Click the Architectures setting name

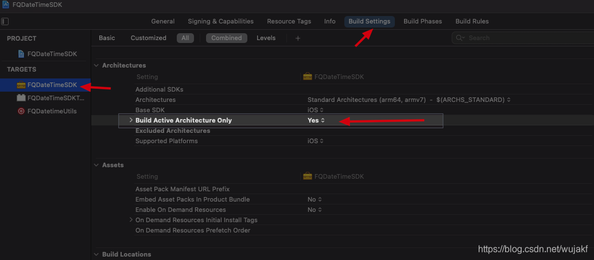pos(156,100)
